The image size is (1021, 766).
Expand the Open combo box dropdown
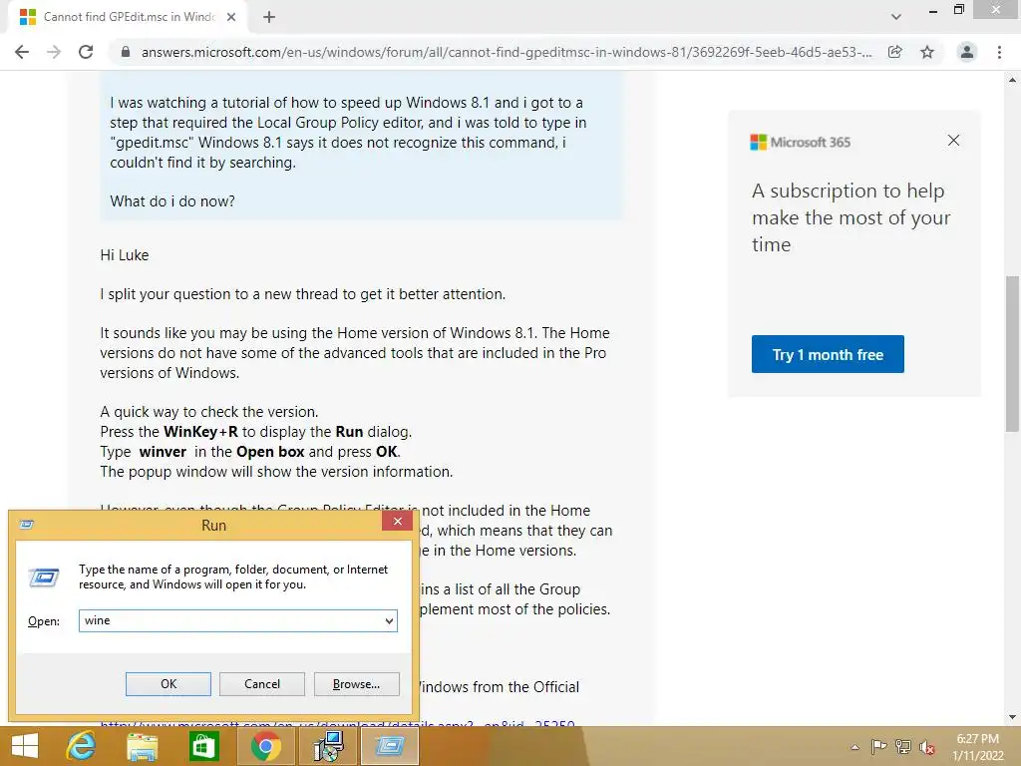pos(390,620)
